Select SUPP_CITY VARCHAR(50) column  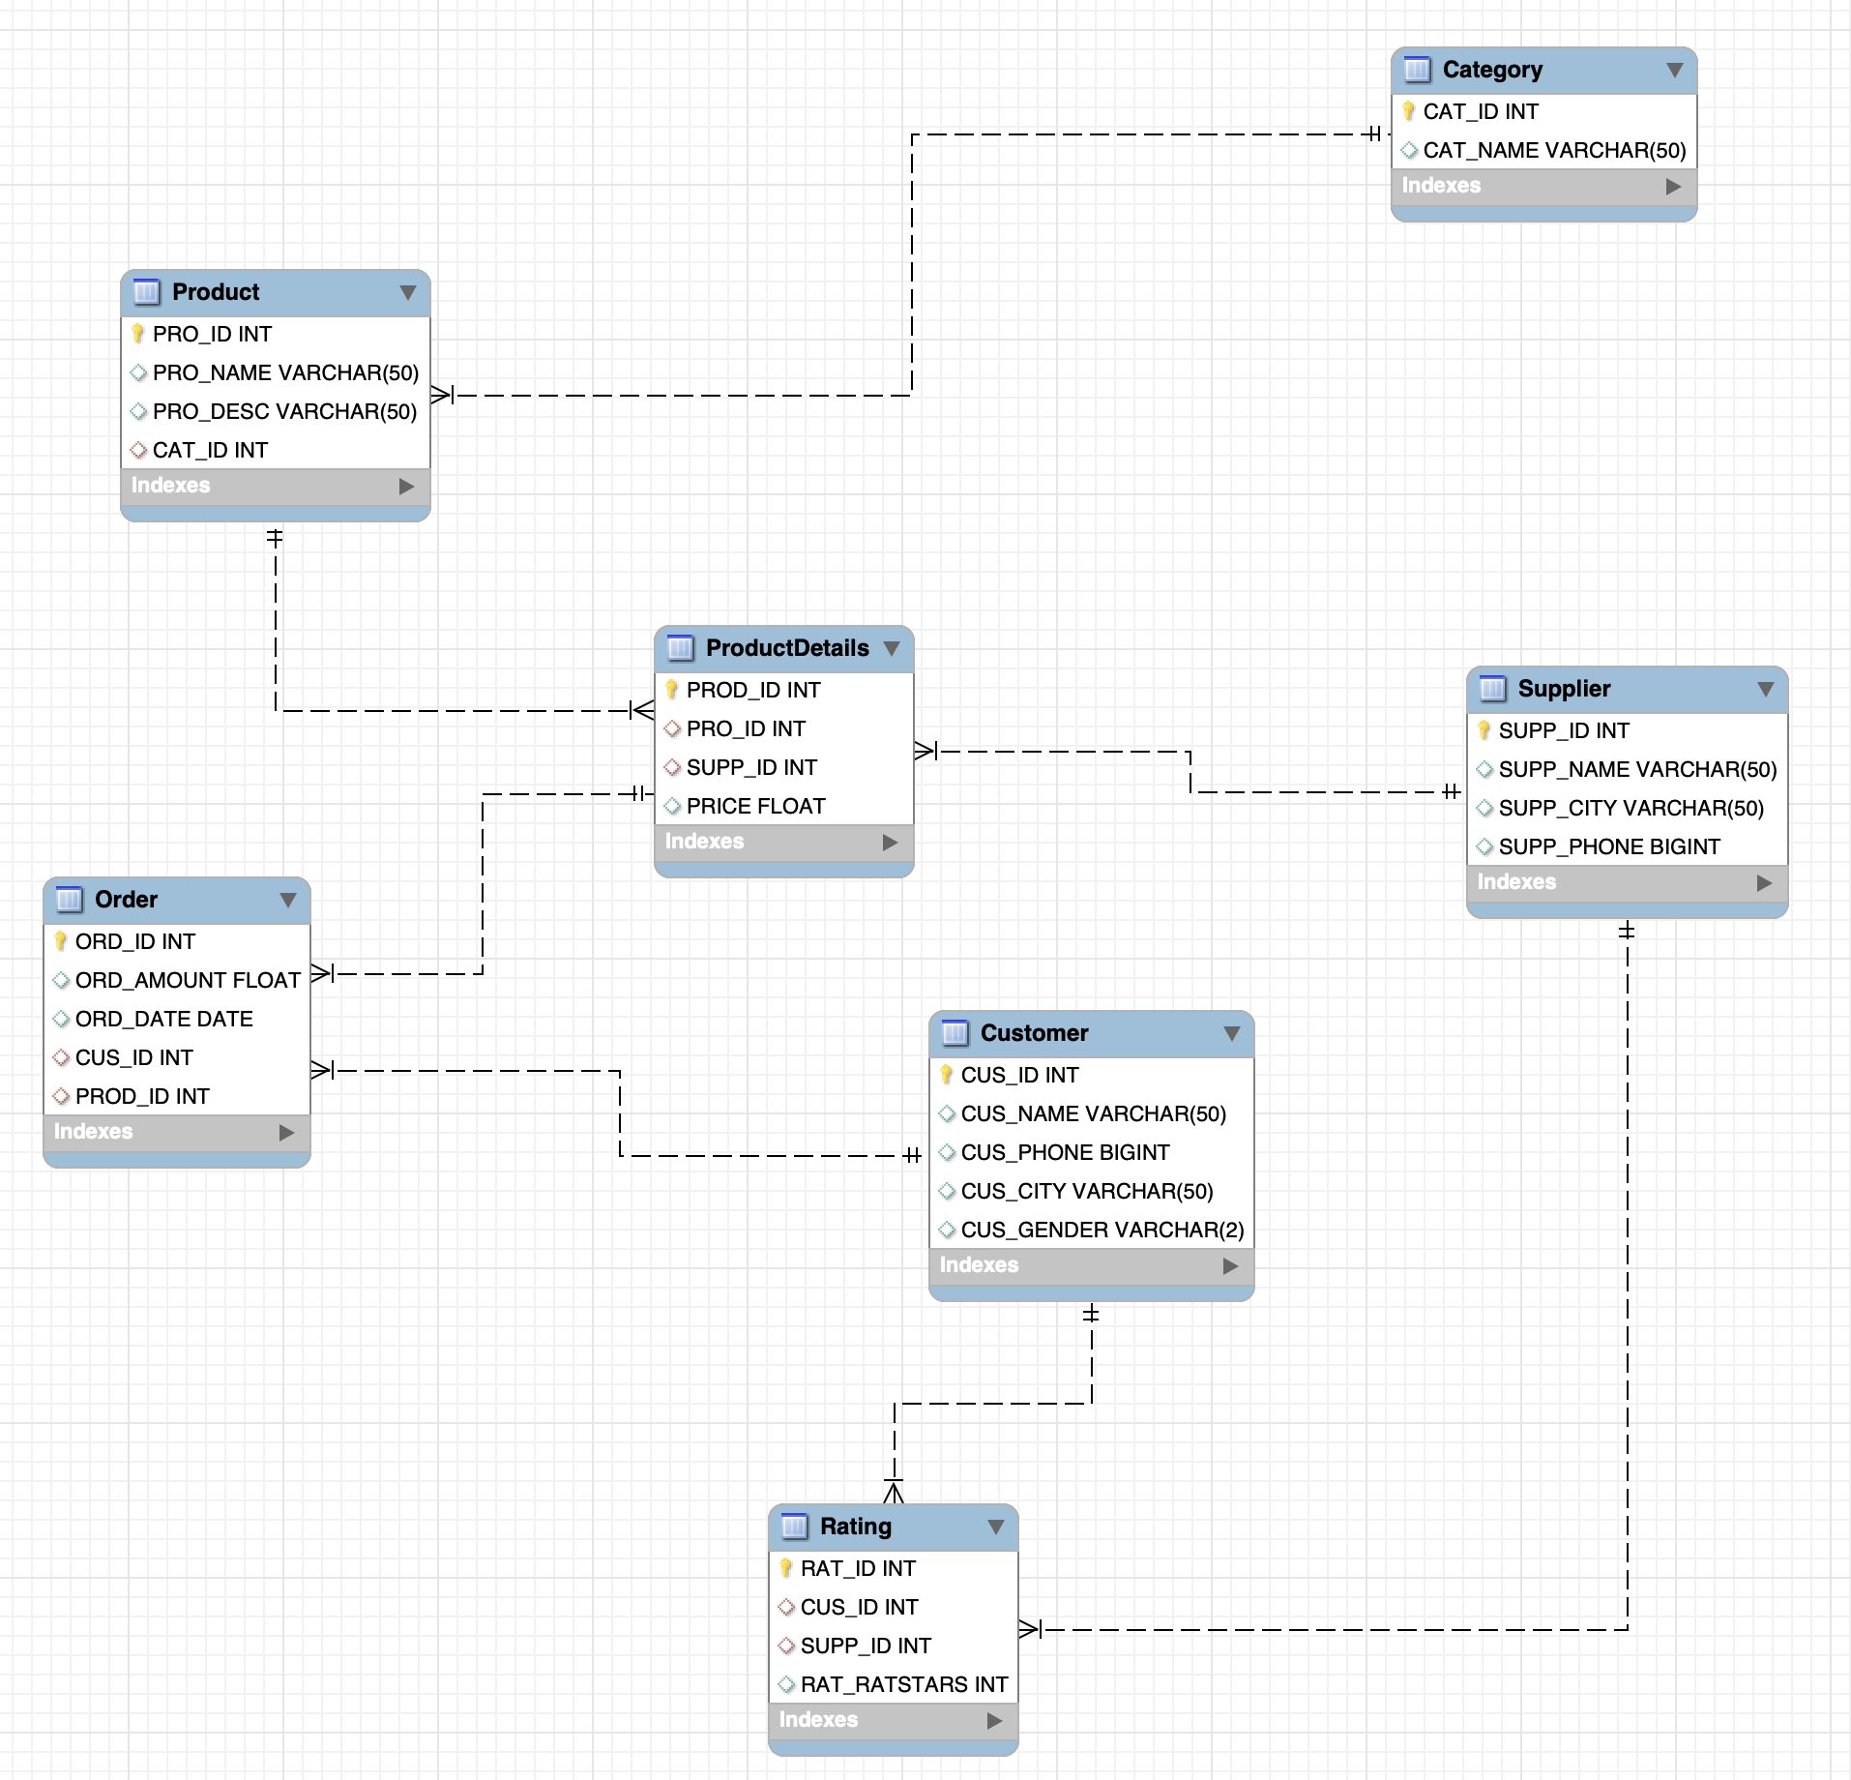coord(1628,808)
